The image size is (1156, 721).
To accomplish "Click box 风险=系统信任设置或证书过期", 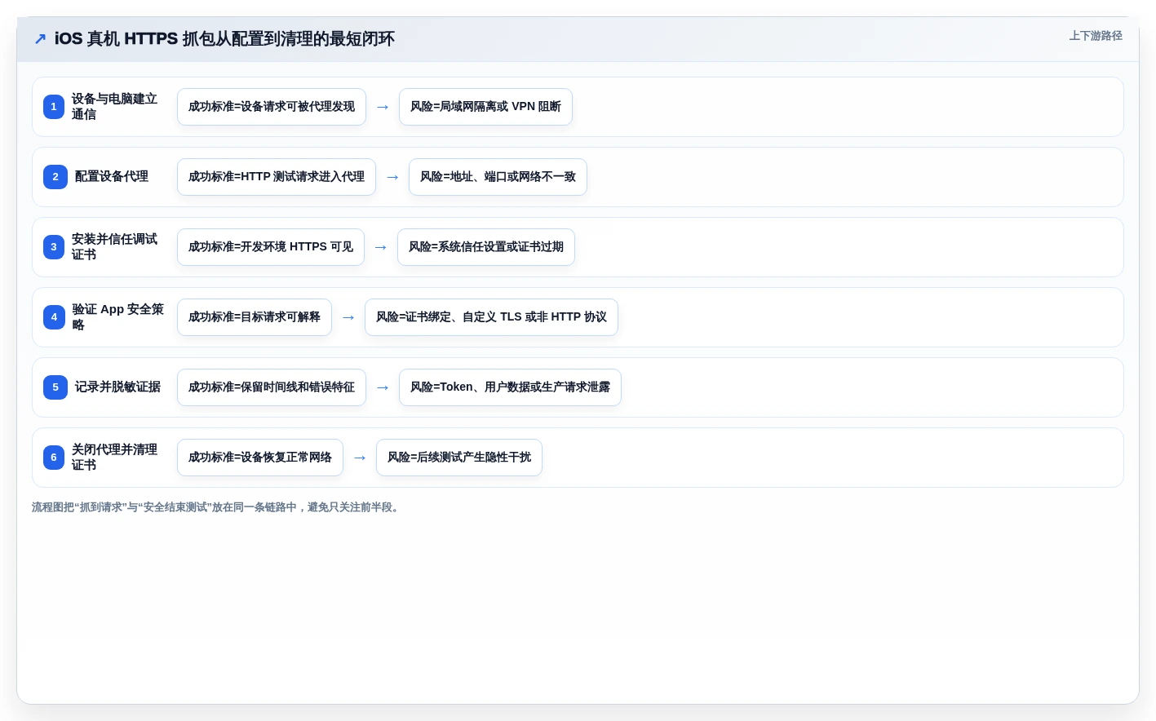I will pos(486,247).
